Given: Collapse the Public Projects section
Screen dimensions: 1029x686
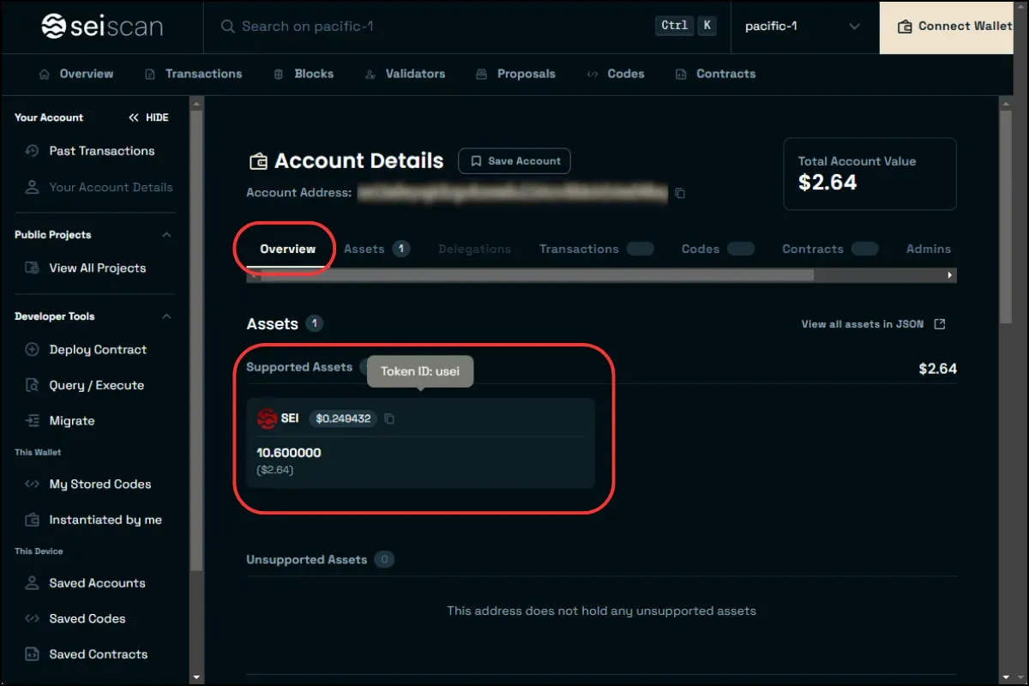Looking at the screenshot, I should [166, 235].
